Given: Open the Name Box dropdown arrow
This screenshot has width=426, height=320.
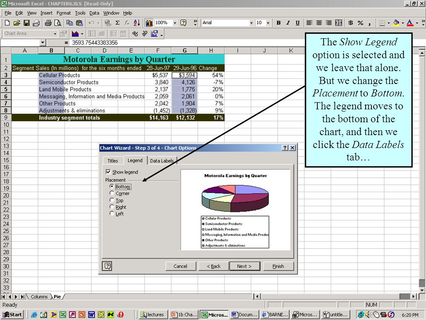Looking at the screenshot, I should (43, 43).
